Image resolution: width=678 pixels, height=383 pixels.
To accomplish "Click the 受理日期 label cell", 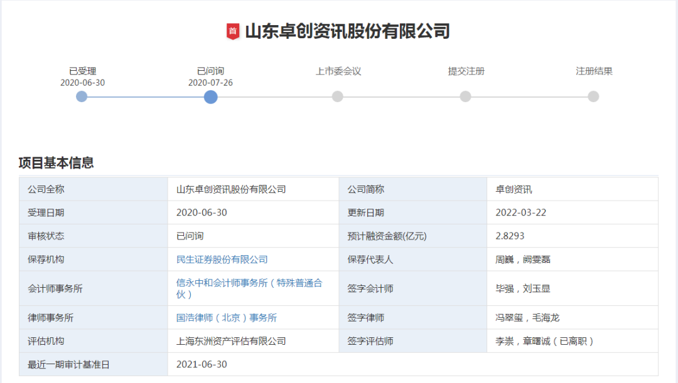I will point(94,212).
